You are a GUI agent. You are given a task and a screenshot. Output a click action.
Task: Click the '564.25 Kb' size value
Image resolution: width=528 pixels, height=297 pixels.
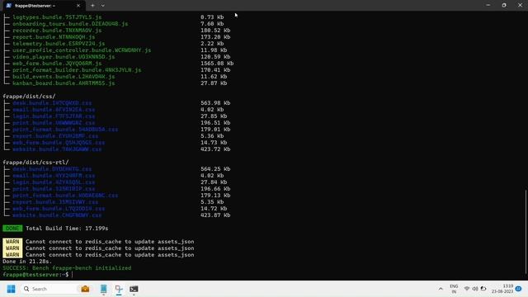point(215,169)
